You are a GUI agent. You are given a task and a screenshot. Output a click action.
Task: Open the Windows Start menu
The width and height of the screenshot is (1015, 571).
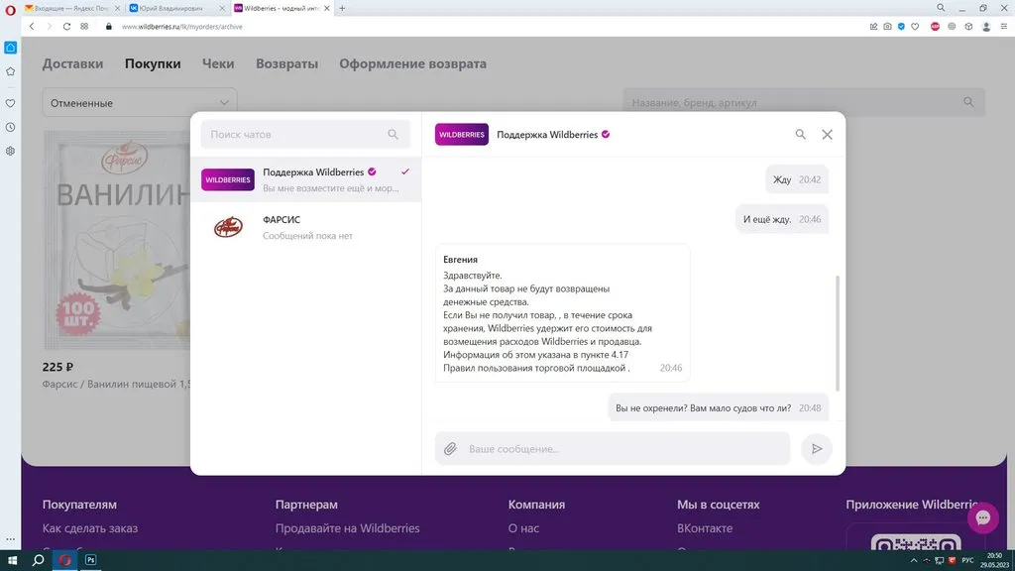click(x=12, y=560)
